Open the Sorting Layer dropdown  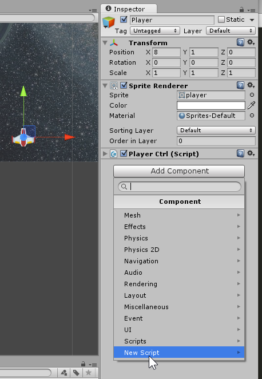click(x=216, y=131)
